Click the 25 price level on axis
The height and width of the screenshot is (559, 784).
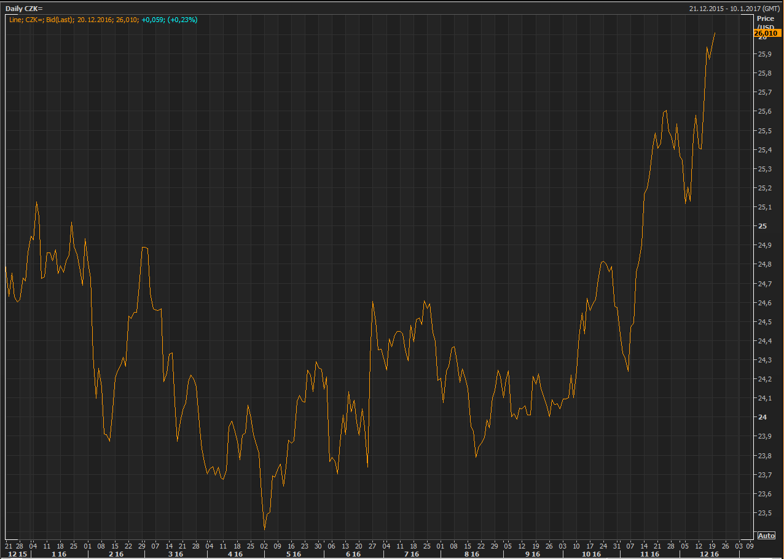tap(762, 226)
